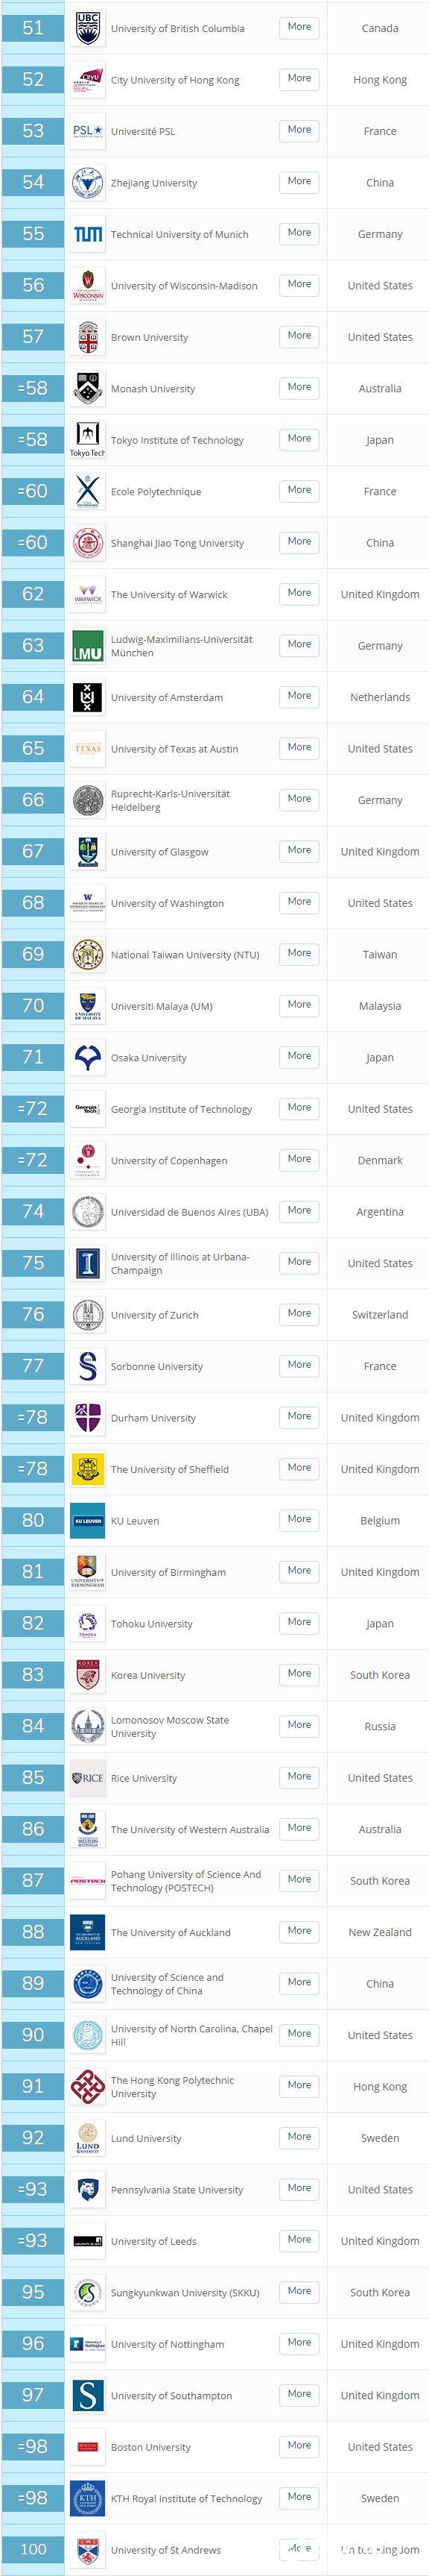429x2576 pixels.
Task: Expand More details for Monash University
Action: (x=299, y=387)
